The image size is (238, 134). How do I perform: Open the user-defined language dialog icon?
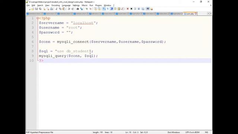(115, 9)
